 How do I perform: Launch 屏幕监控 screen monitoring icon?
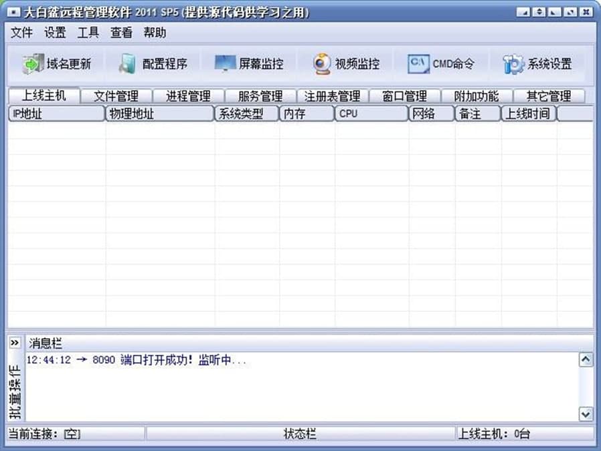tap(225, 64)
